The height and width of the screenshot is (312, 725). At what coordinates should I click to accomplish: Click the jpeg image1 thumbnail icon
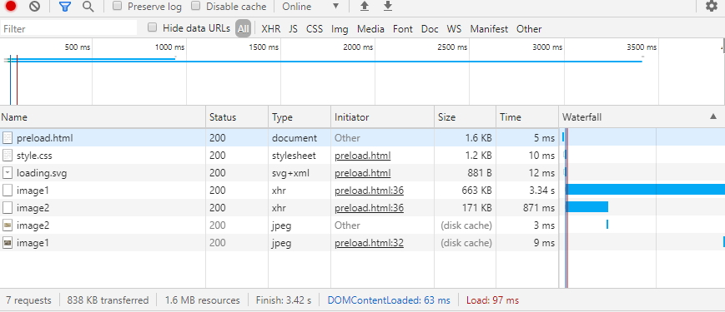pos(8,242)
